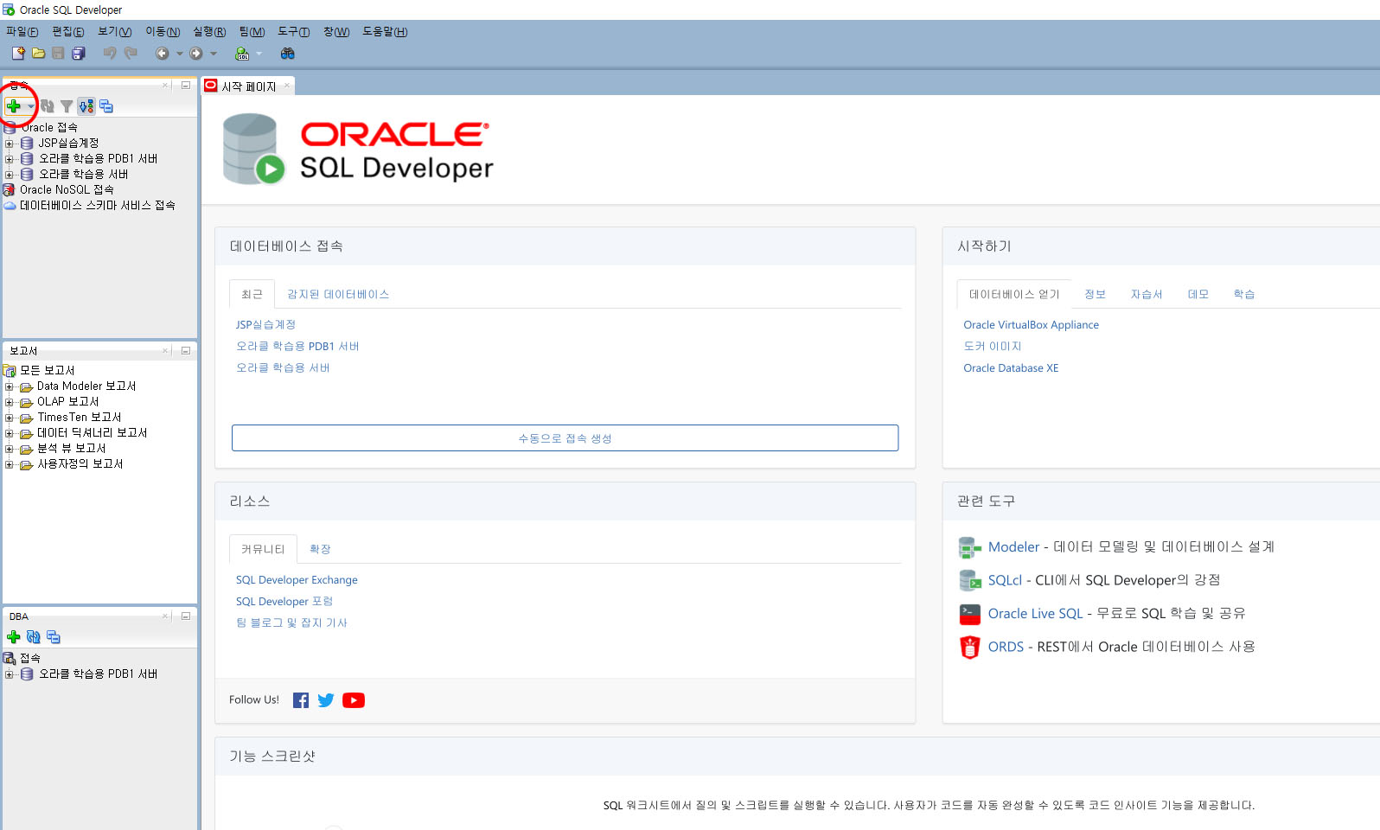
Task: Click collapse-all icon in DBA panel
Action: click(54, 637)
